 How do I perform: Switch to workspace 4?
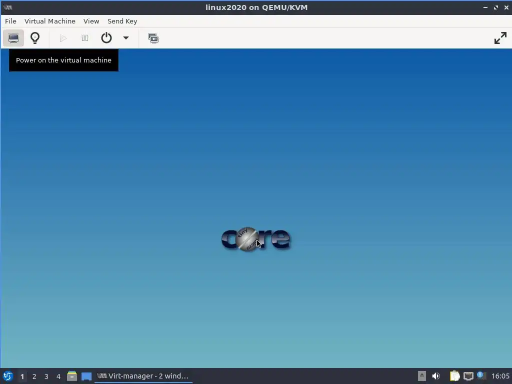click(58, 376)
